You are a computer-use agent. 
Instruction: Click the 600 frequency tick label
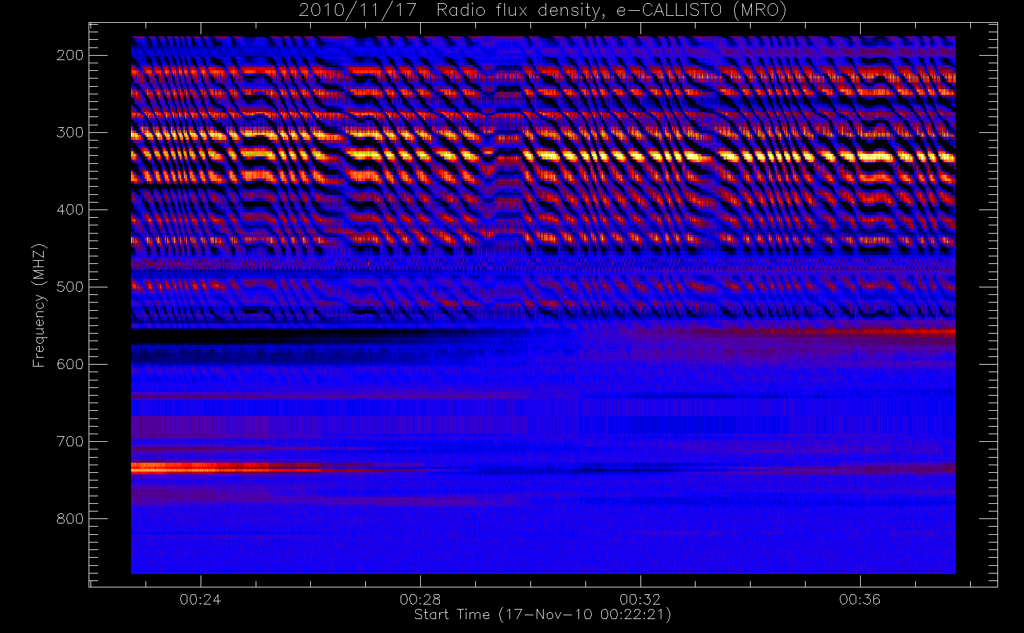point(70,364)
